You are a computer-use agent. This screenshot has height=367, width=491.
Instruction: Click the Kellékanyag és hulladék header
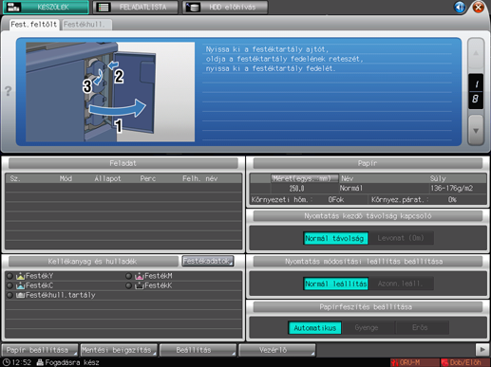93,262
